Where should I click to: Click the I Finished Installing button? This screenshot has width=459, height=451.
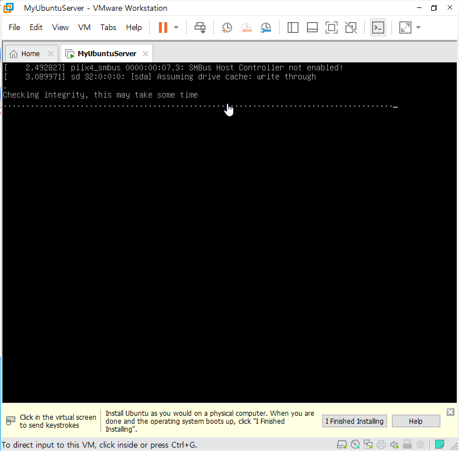point(355,421)
